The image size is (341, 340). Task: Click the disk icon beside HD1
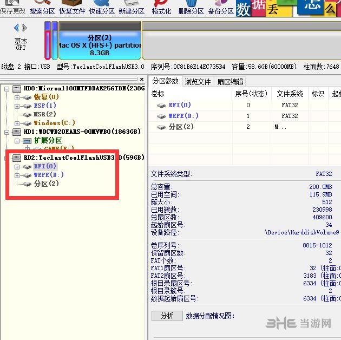pos(17,132)
